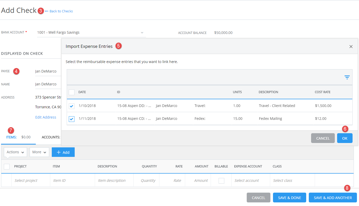Toggle select-all checkbox in Items grid header
Image resolution: width=359 pixels, height=206 pixels.
(x=7, y=166)
